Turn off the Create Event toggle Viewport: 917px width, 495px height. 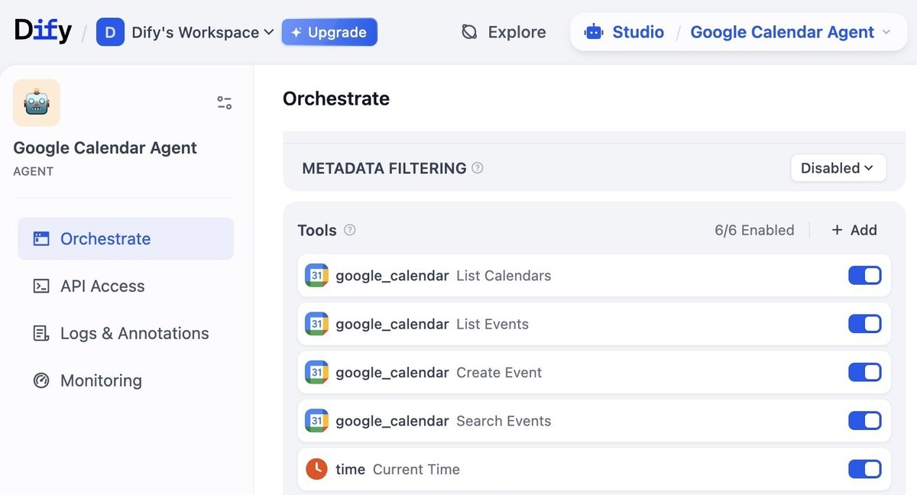pos(864,373)
